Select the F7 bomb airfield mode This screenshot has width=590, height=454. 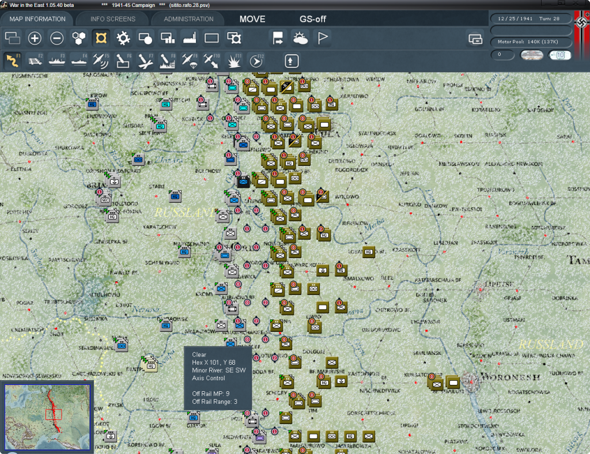[145, 60]
